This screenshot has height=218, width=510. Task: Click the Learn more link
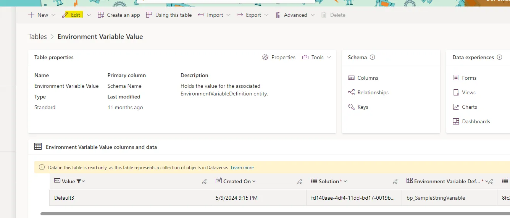pos(242,168)
